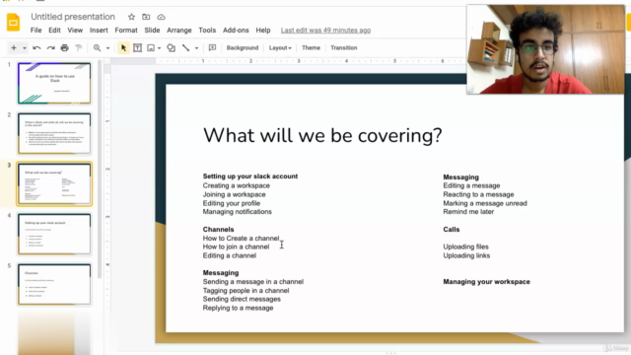Screen dimensions: 631x355
Task: Click 'Managing your workspace' heading
Action: [486, 282]
